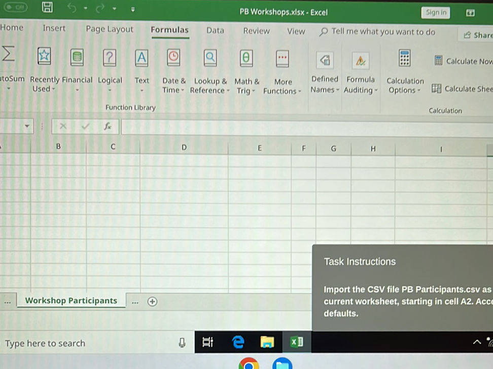Add a new worksheet with the plus button
Viewport: 493px width, 369px height.
click(152, 301)
